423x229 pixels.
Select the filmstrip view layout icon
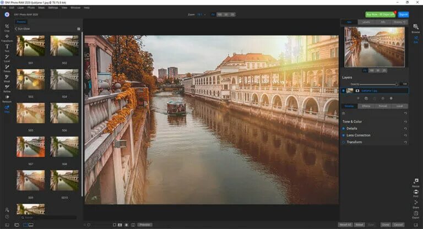[x=31, y=225]
